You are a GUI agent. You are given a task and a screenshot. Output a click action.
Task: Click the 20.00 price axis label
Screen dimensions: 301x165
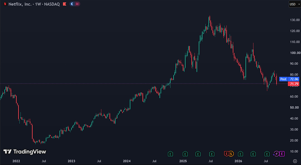click(294, 140)
